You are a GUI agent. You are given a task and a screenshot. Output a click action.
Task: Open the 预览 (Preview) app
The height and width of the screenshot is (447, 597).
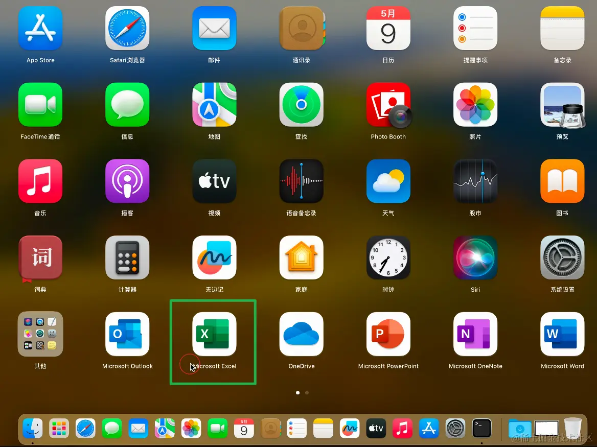562,105
